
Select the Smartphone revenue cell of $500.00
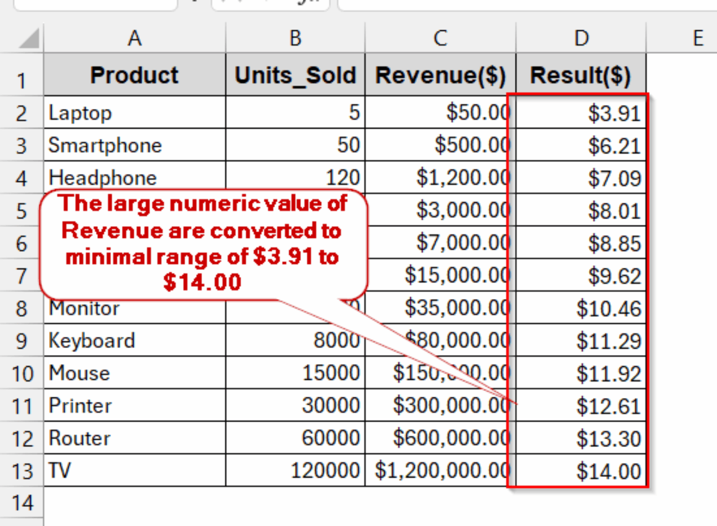[x=440, y=145]
